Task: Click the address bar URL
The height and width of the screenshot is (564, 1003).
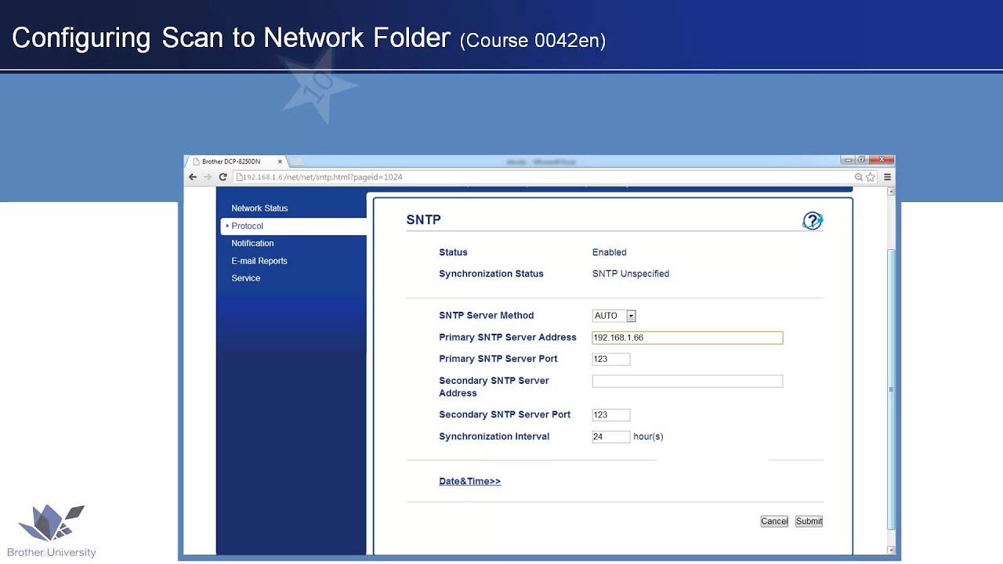Action: tap(323, 177)
